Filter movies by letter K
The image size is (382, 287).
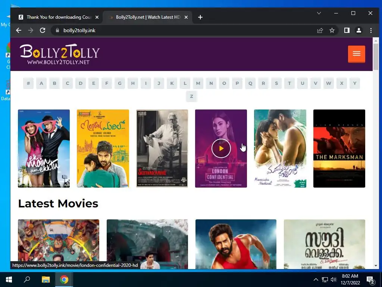[x=172, y=83]
